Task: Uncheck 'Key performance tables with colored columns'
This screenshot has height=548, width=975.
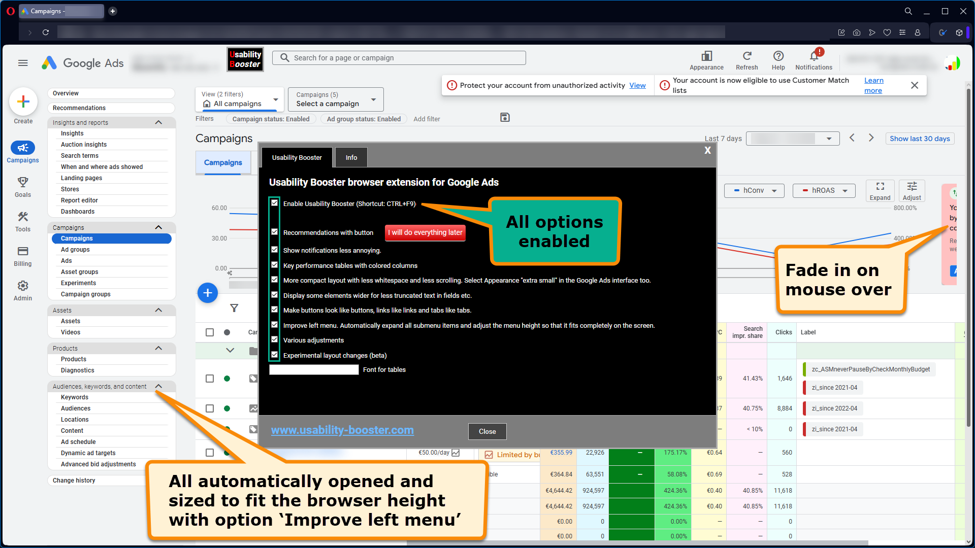Action: pyautogui.click(x=274, y=264)
